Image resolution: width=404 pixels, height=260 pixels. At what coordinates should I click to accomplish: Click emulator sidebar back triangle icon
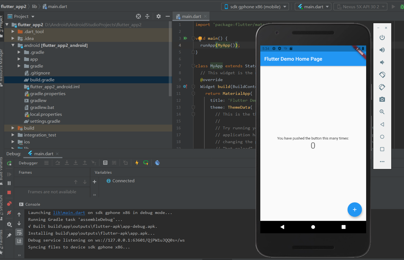pyautogui.click(x=382, y=124)
